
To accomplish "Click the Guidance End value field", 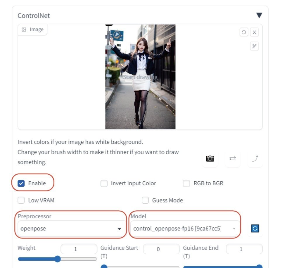I will pos(244,249).
